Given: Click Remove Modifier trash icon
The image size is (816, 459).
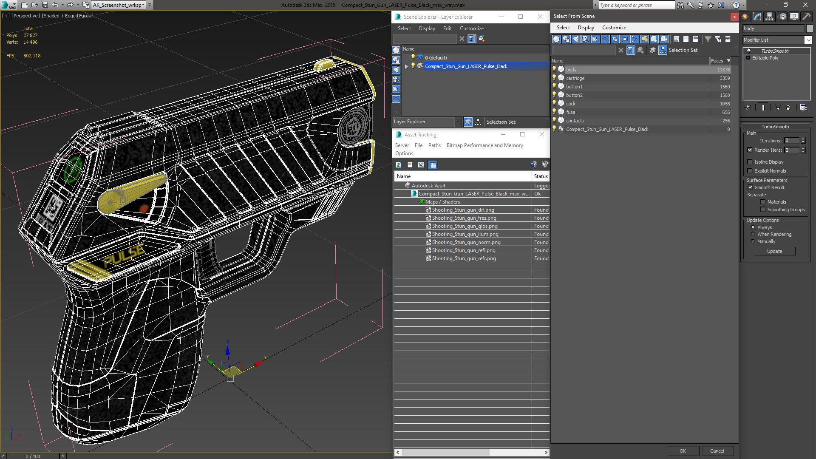Looking at the screenshot, I should (x=788, y=108).
